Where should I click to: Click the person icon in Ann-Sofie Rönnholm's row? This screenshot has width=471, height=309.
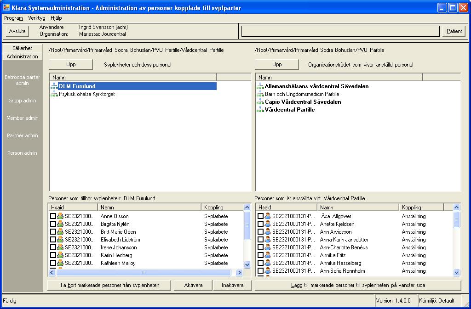(x=268, y=270)
